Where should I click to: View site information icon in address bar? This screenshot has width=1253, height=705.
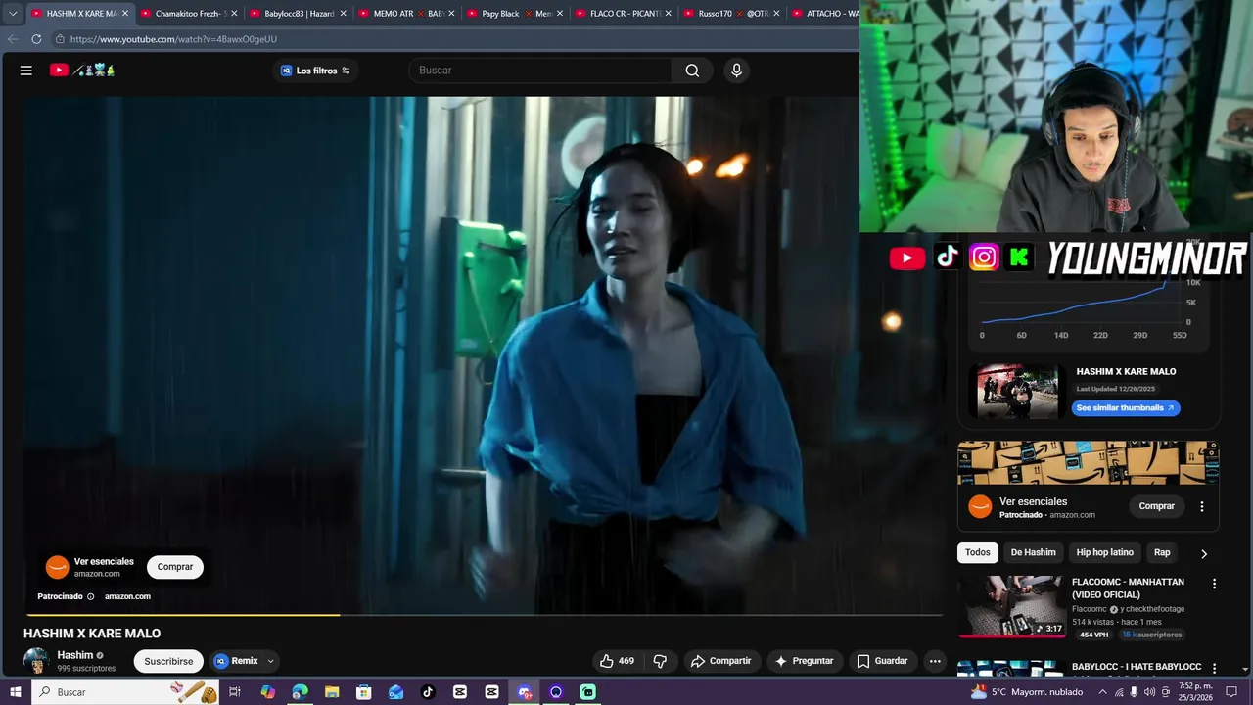(x=60, y=39)
